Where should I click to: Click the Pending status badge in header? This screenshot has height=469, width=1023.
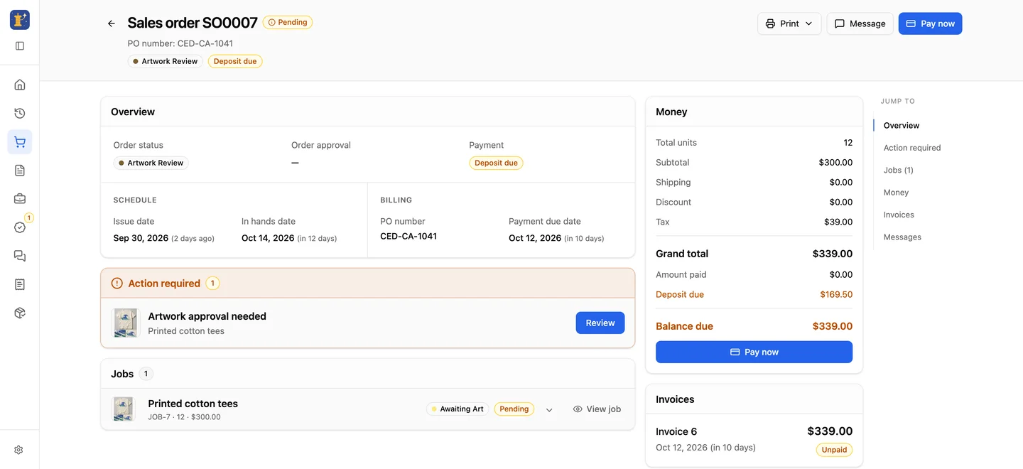[288, 23]
